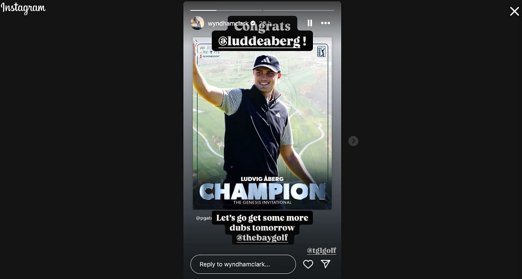522x279 pixels.
Task: Close the story viewer
Action: tap(514, 11)
